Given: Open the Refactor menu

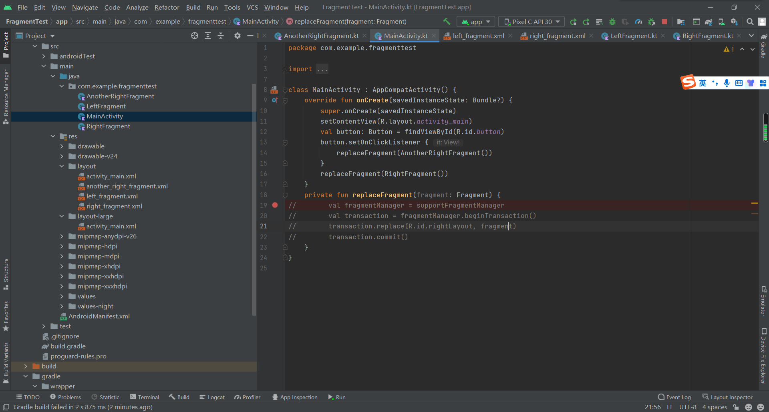Looking at the screenshot, I should pos(167,7).
